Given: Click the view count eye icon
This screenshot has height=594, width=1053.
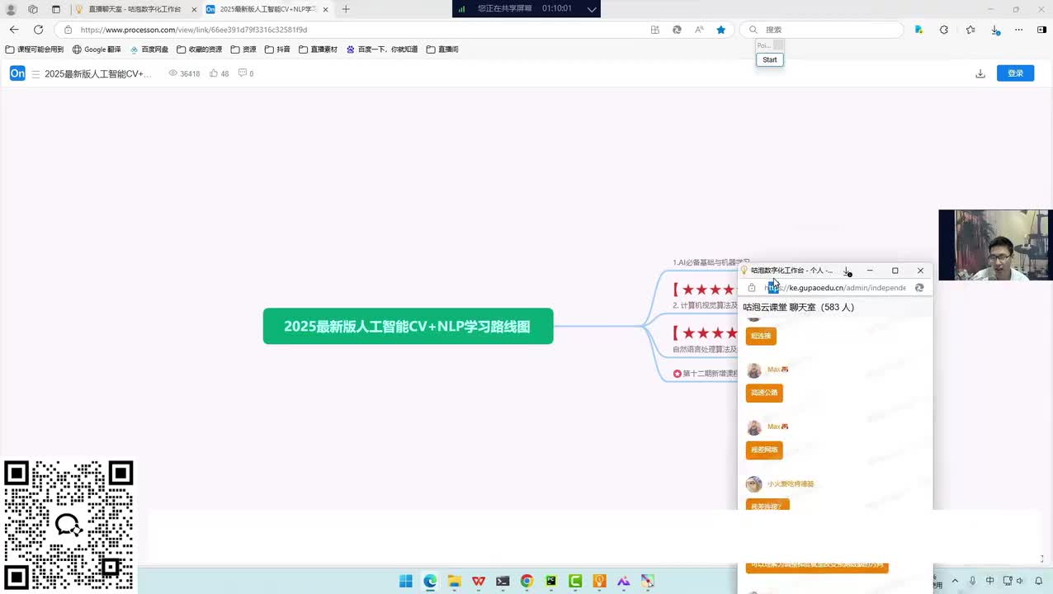Looking at the screenshot, I should click(x=173, y=73).
